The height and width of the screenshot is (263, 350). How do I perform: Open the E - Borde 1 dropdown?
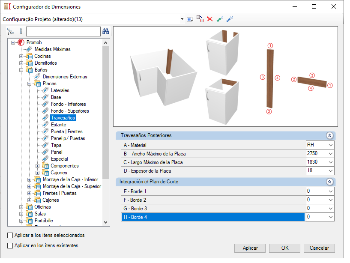(331, 191)
